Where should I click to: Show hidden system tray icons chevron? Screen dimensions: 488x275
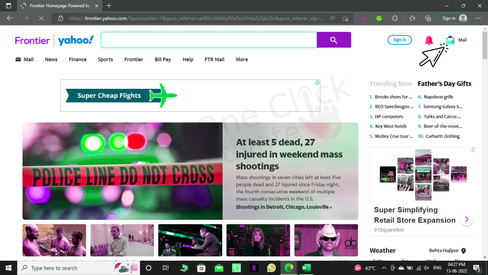[384, 268]
